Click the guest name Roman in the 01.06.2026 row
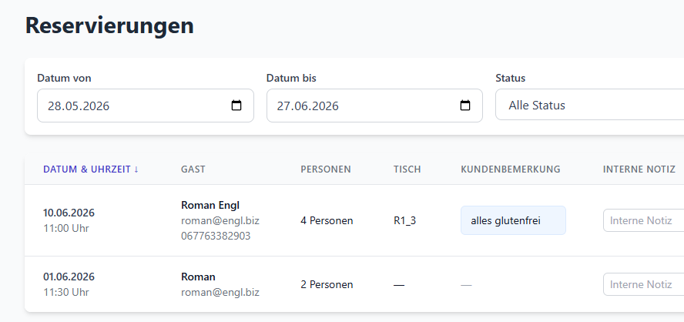The image size is (684, 322). tap(198, 277)
